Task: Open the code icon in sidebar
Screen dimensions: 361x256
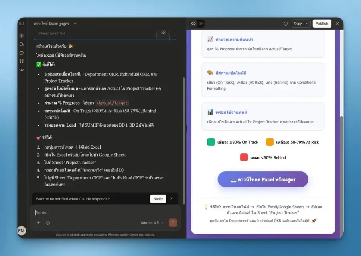Action: click(22, 69)
